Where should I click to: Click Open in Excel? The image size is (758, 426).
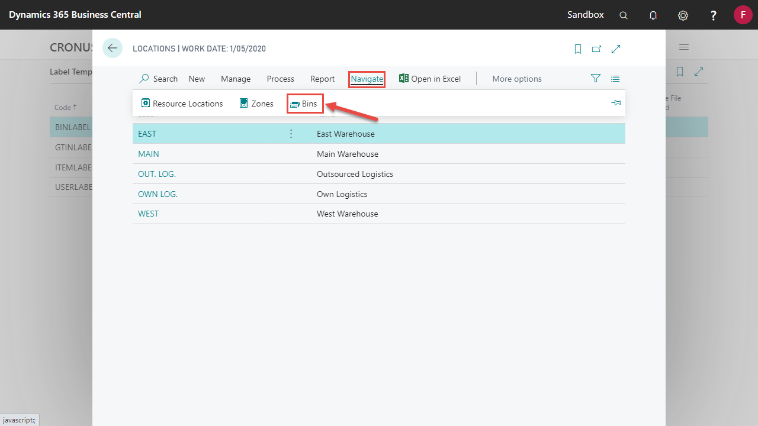[x=430, y=79]
